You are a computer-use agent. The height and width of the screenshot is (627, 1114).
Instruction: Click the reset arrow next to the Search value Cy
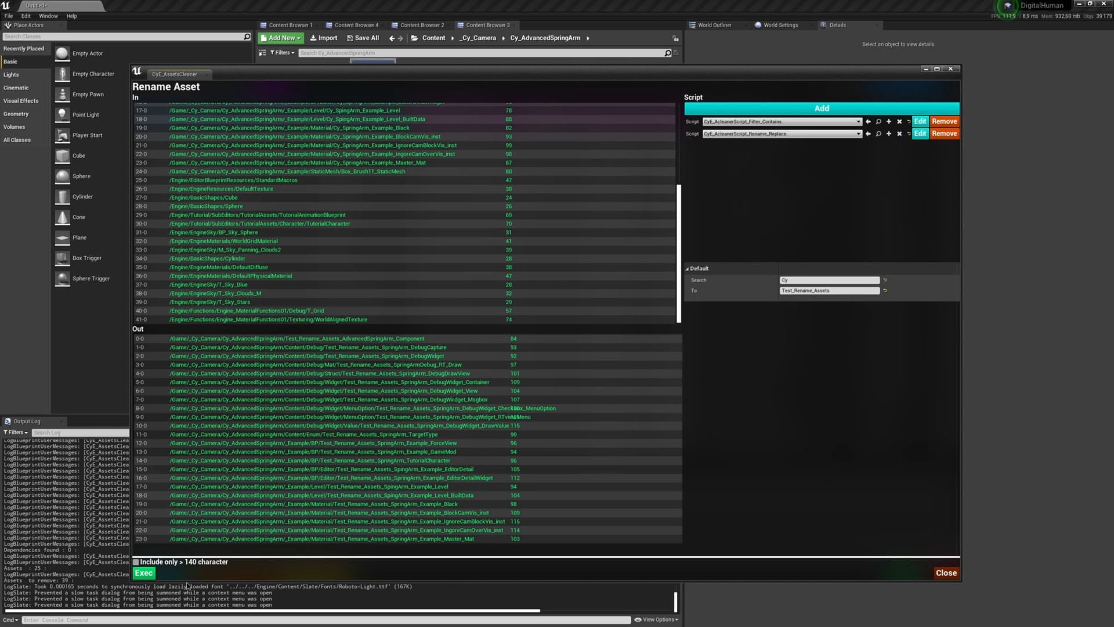(884, 280)
